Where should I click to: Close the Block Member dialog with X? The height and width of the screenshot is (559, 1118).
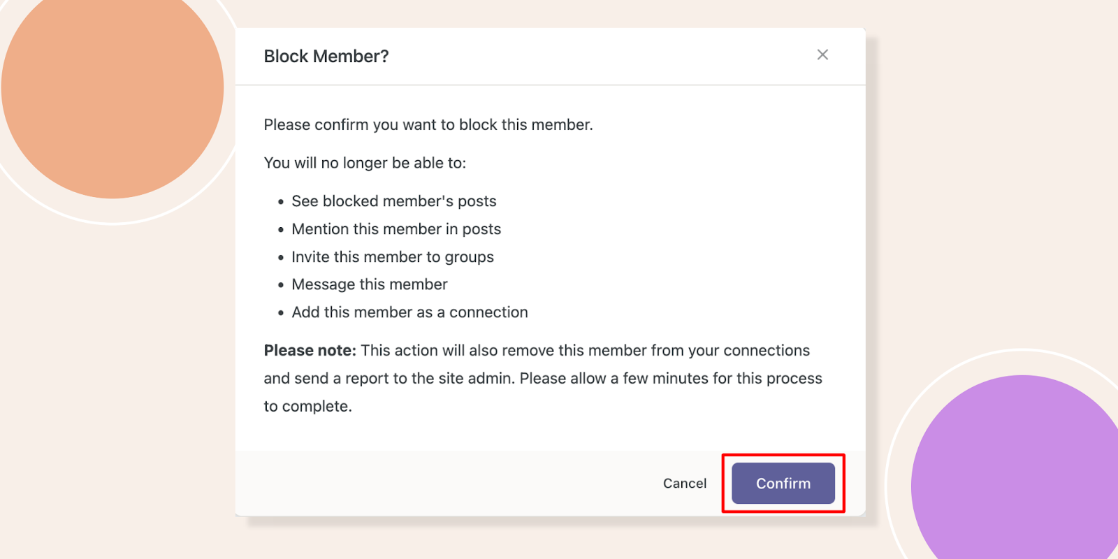click(x=822, y=55)
